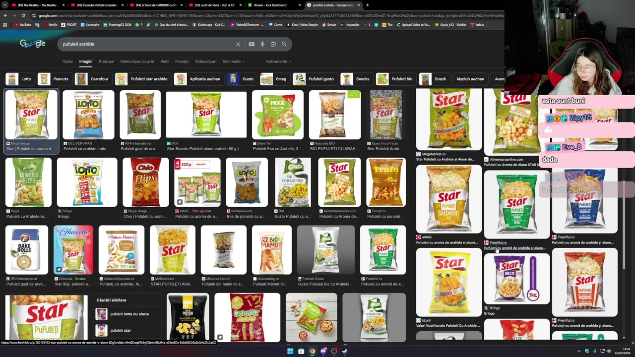
Task: Expand the Mai multe dropdown
Action: 234,61
